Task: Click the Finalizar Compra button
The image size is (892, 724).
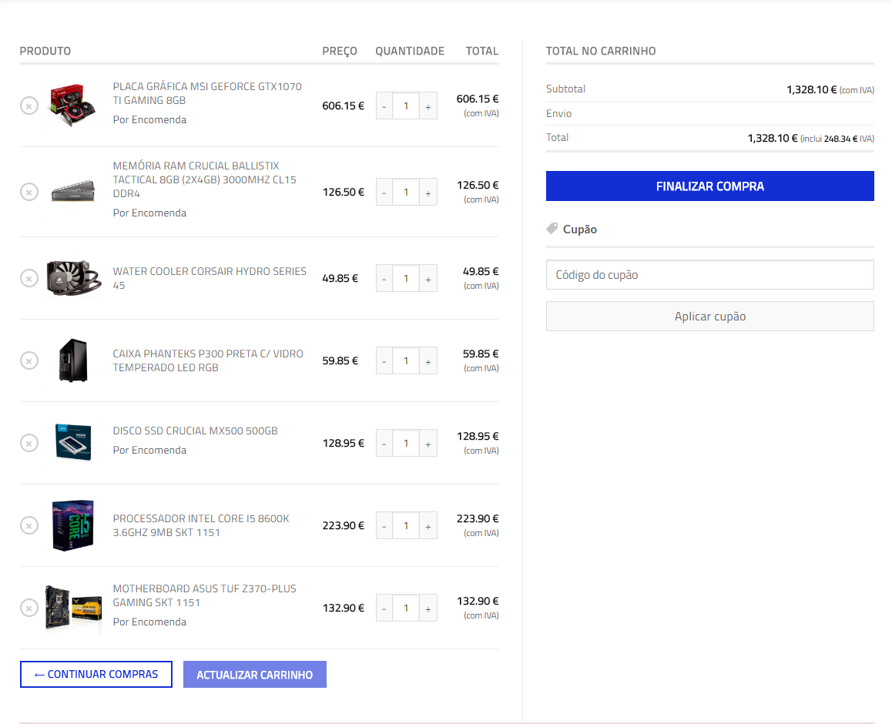Action: [709, 186]
